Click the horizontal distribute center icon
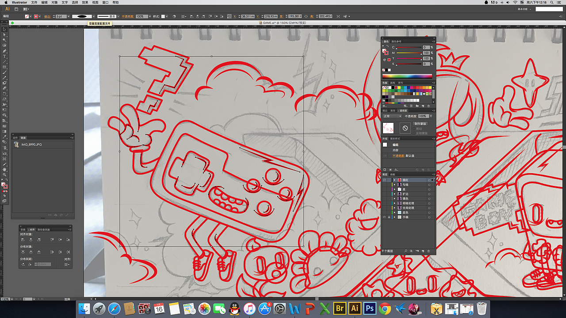Viewport: 566px width, 318px height. (x=60, y=252)
